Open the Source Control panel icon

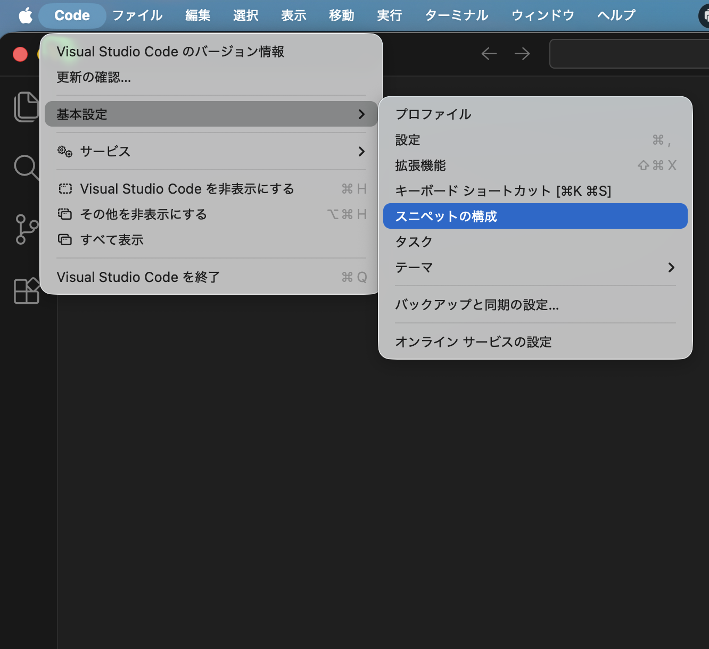click(x=26, y=229)
